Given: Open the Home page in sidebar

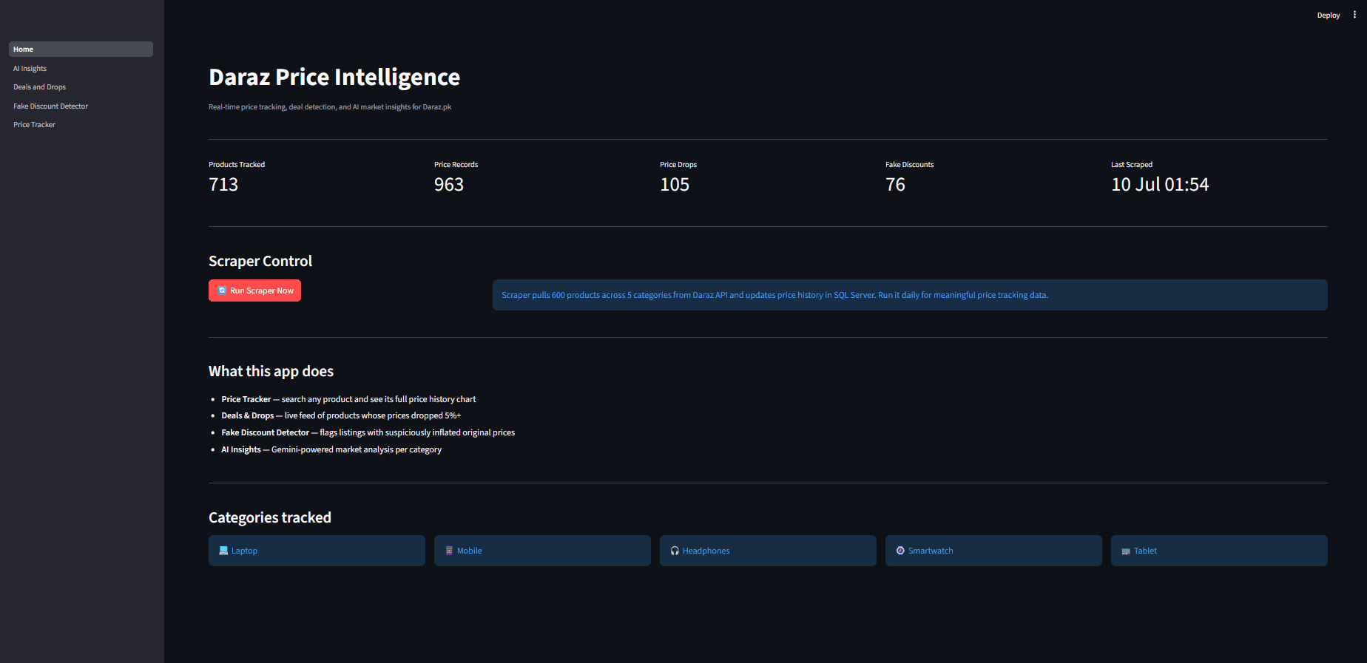Looking at the screenshot, I should (81, 50).
